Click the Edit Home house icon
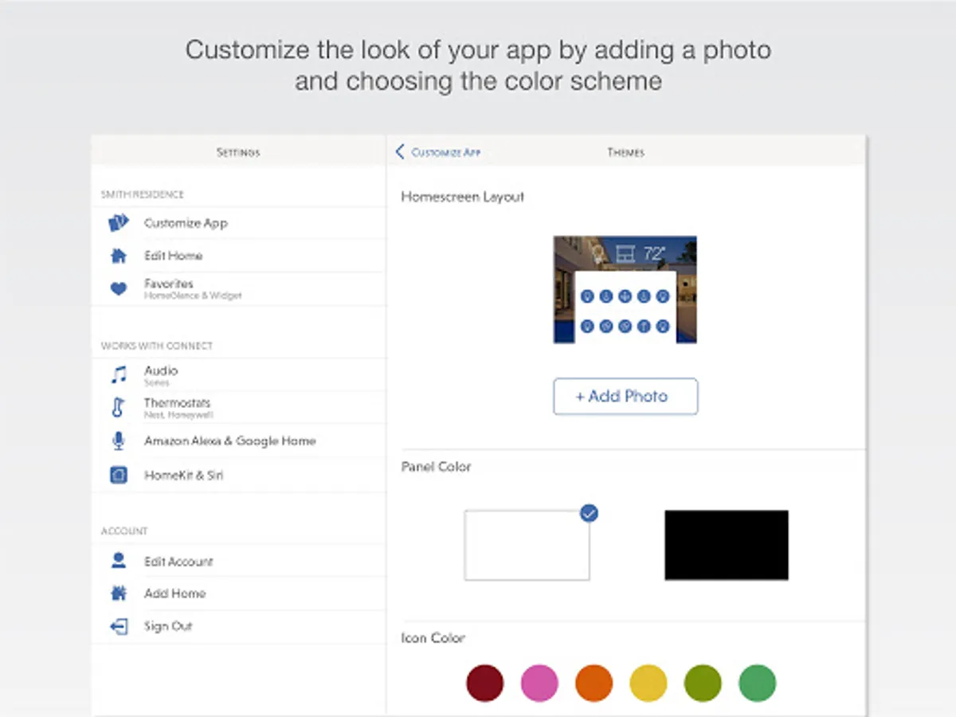Image resolution: width=956 pixels, height=717 pixels. pyautogui.click(x=119, y=256)
